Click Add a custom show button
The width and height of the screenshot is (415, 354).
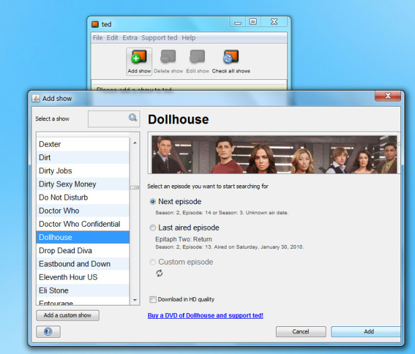(68, 316)
